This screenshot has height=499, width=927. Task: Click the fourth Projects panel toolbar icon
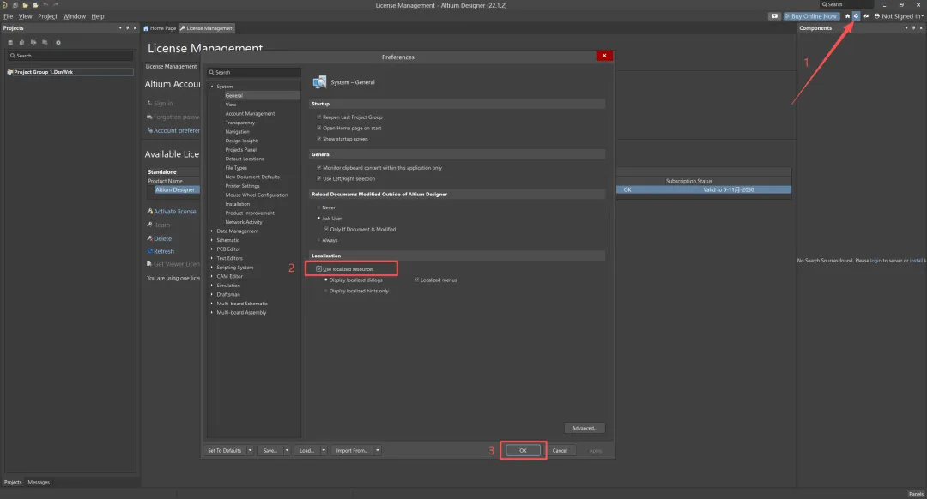(x=45, y=43)
